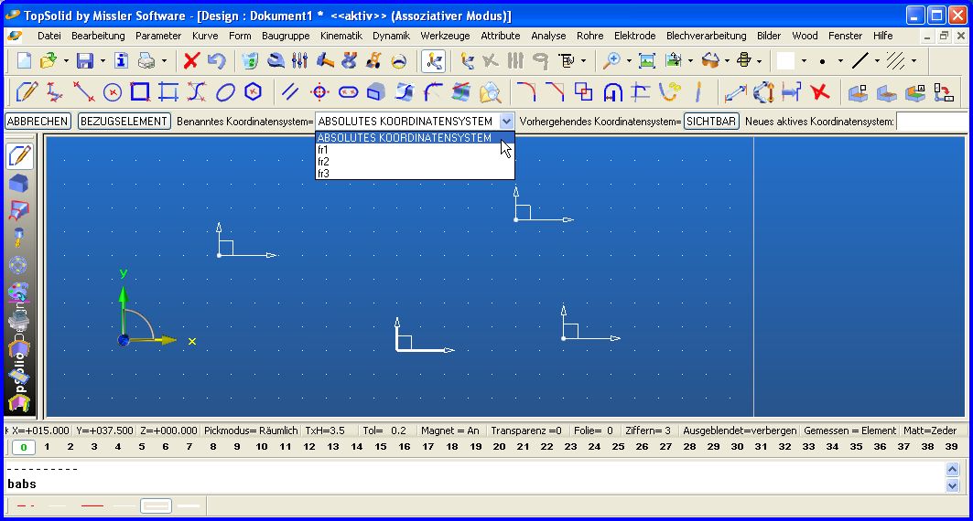Click the ABBRECHEN button
Image resolution: width=973 pixels, height=521 pixels.
38,122
